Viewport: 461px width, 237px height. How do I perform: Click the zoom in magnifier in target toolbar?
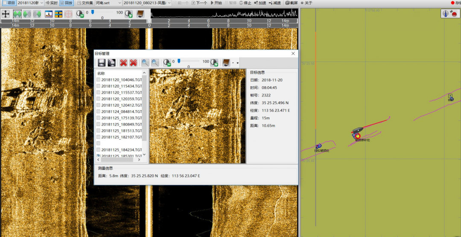pos(146,63)
